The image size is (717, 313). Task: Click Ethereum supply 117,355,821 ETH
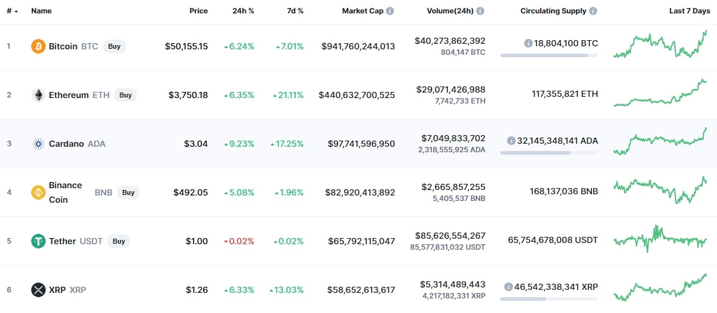pos(564,94)
